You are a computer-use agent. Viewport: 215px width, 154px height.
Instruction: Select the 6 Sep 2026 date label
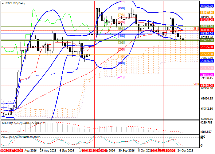(67, 150)
